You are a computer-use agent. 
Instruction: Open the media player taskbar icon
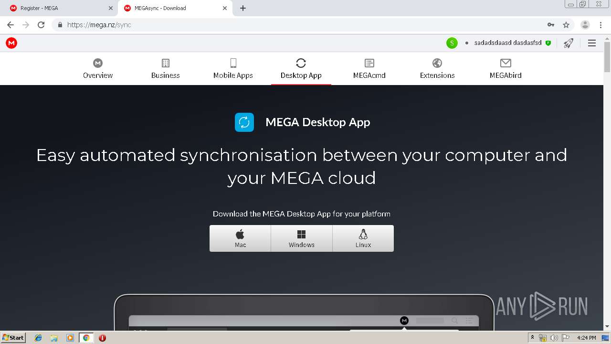click(x=70, y=338)
